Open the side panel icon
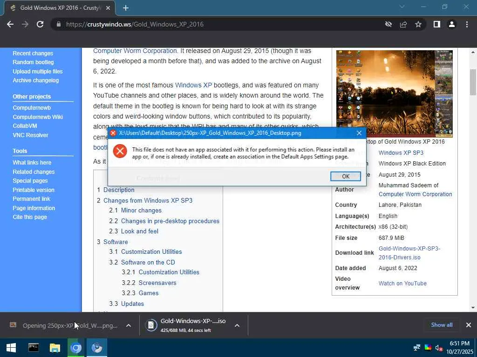Screen dimensions: 477x357 437,24
